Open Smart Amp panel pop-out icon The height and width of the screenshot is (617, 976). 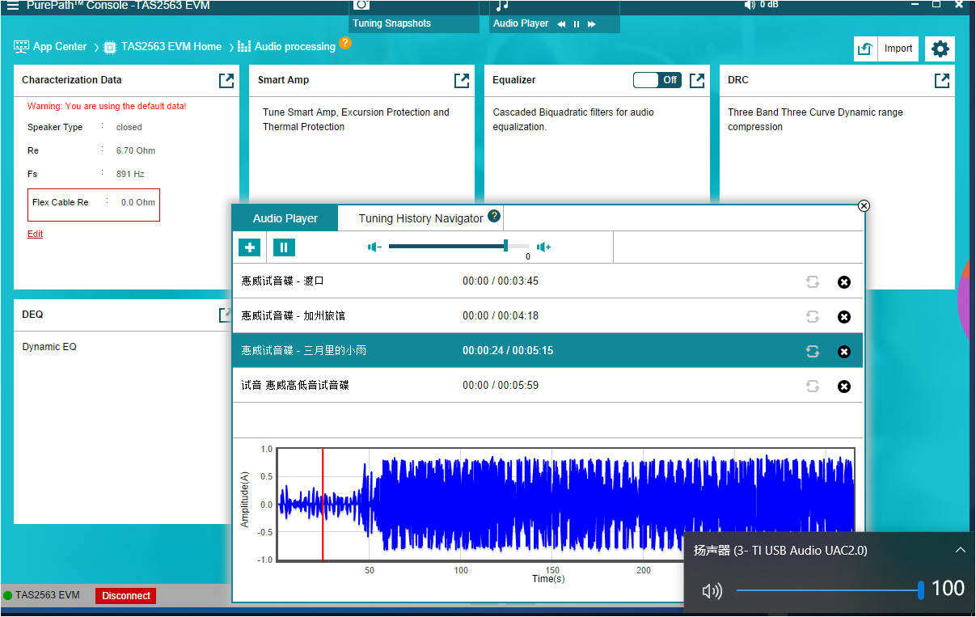[x=461, y=80]
